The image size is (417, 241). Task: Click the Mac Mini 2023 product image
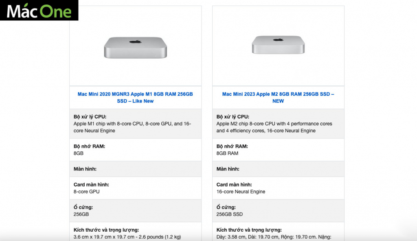tap(278, 45)
